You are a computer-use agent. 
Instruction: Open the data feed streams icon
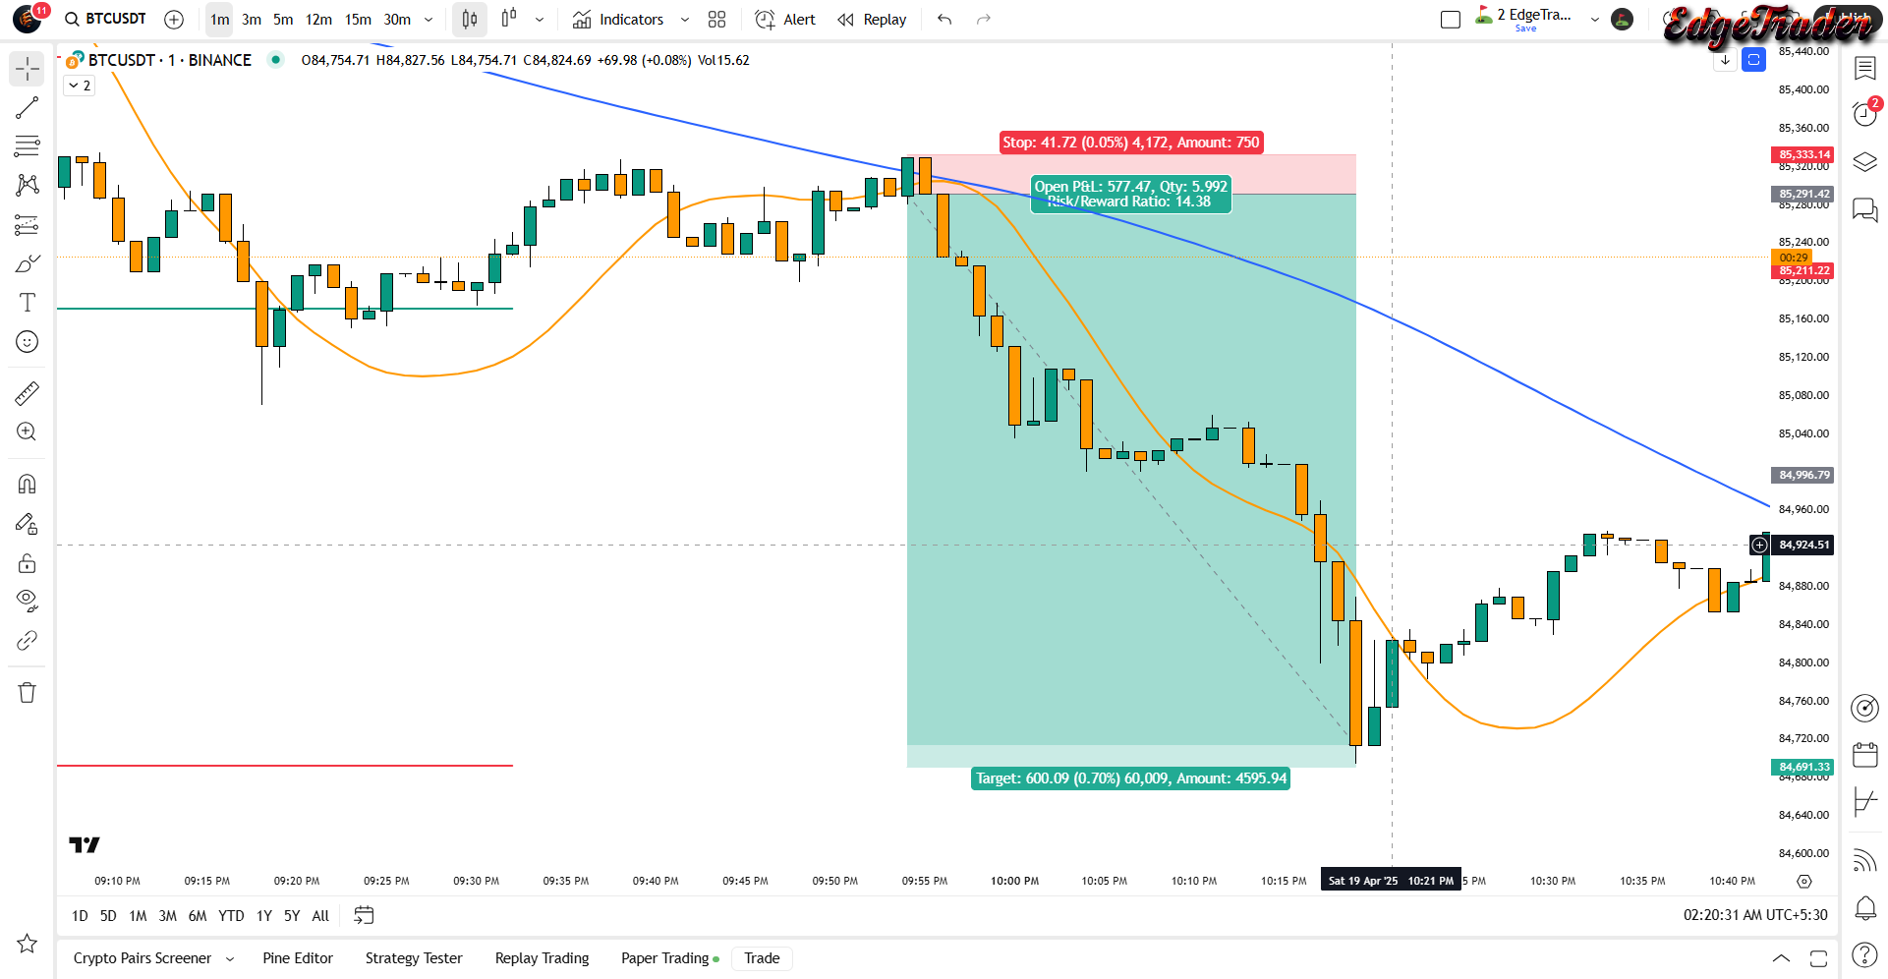pyautogui.click(x=1864, y=860)
